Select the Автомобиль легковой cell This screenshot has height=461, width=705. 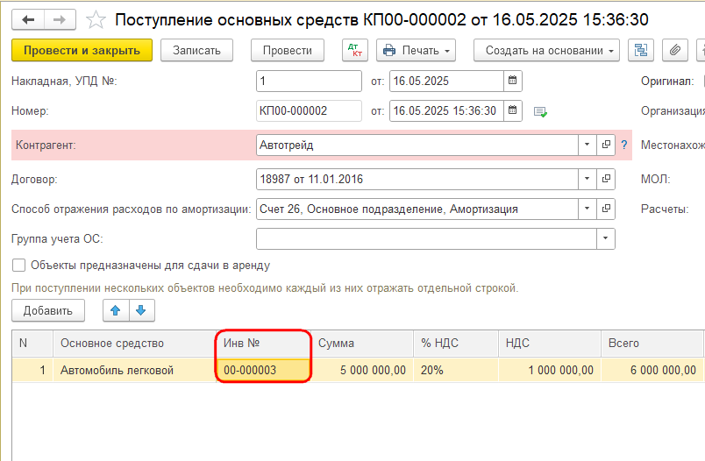(134, 370)
